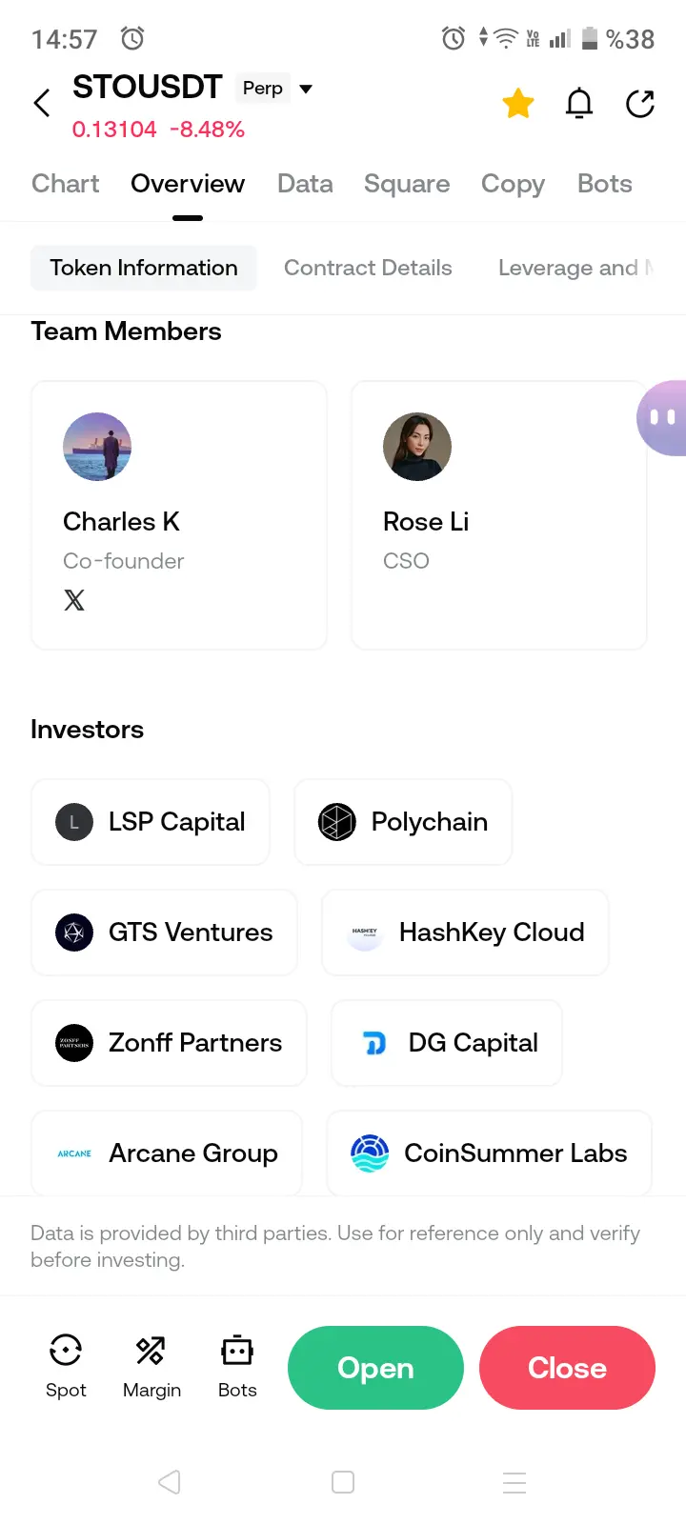
Task: Open the Data tab
Action: pos(305,184)
